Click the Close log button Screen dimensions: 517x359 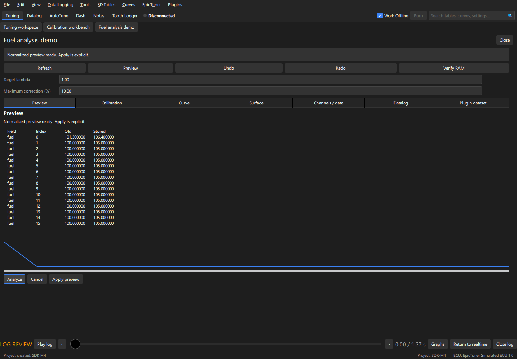[x=505, y=344]
